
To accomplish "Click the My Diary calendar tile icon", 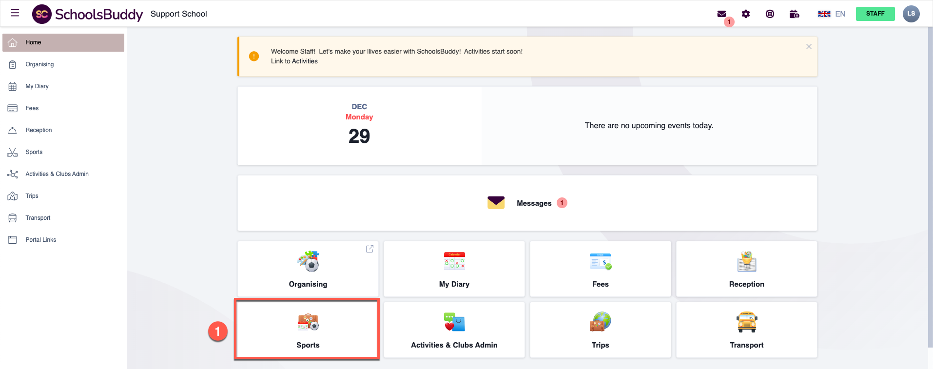I will [x=453, y=261].
